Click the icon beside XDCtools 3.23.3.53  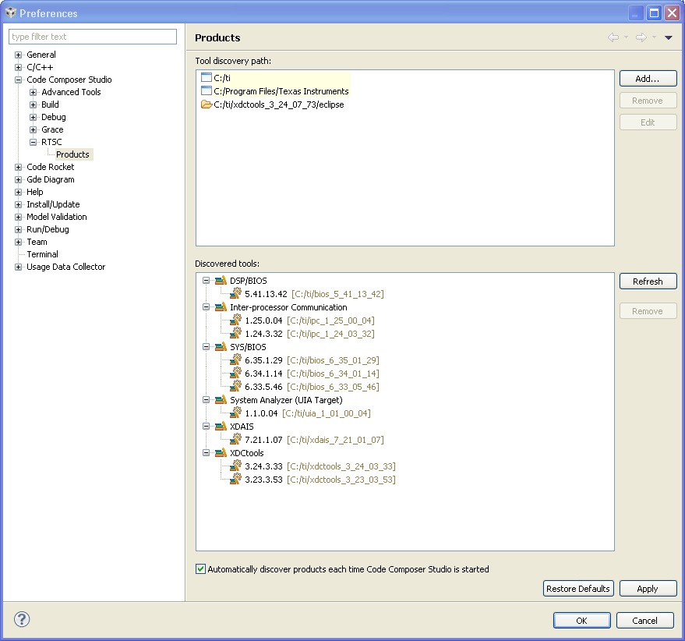pyautogui.click(x=235, y=478)
